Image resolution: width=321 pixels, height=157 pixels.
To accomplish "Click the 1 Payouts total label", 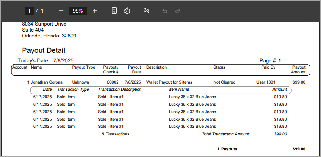I will [227, 149].
